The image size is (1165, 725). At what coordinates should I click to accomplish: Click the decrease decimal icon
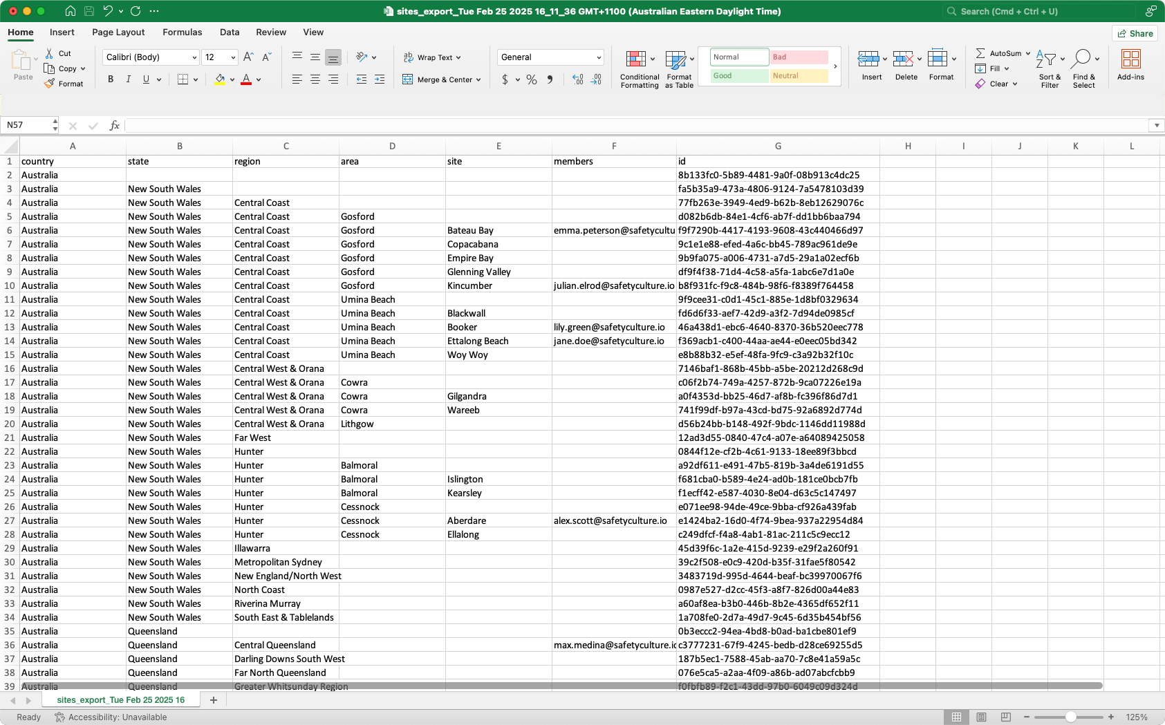coord(596,79)
